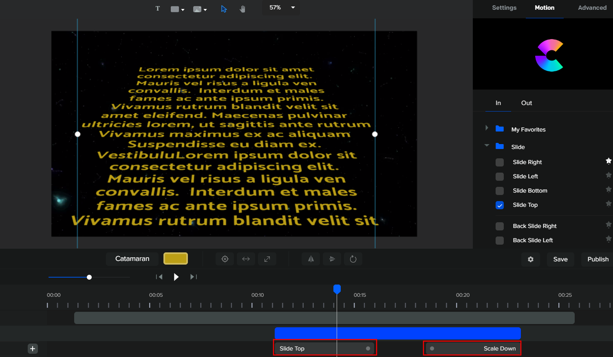Expand the My Favorites folder

(x=487, y=128)
